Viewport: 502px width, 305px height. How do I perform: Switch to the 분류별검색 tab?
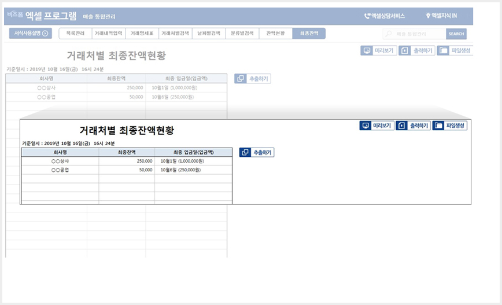point(242,34)
